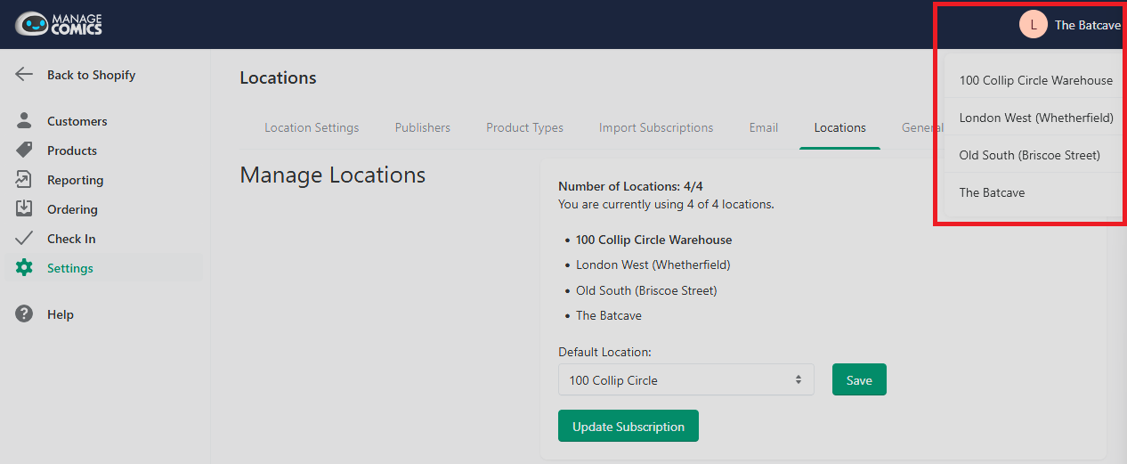Click the Locations page title

tap(279, 77)
